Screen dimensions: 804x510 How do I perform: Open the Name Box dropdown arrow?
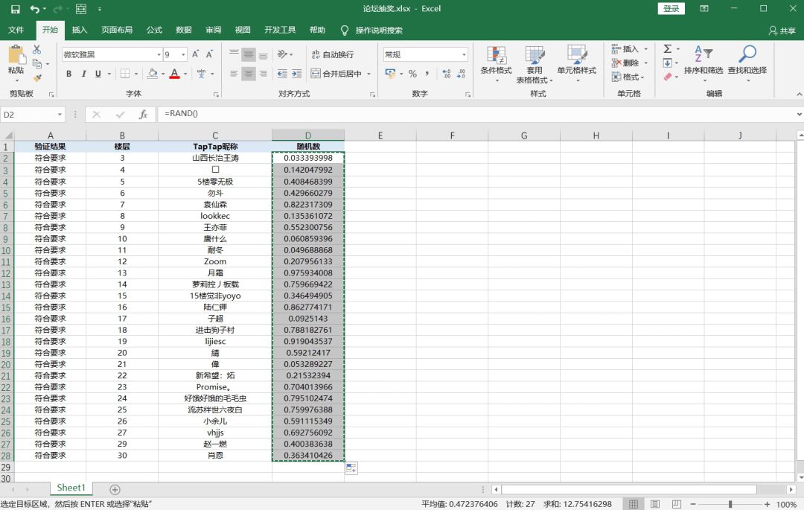[60, 115]
